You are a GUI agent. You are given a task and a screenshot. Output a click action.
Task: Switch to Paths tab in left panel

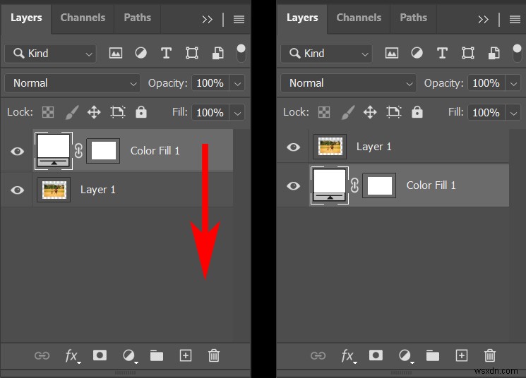pos(137,18)
